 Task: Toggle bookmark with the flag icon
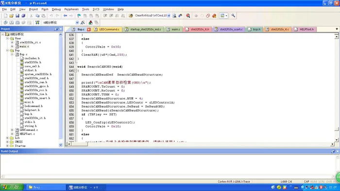[x=79, y=16]
